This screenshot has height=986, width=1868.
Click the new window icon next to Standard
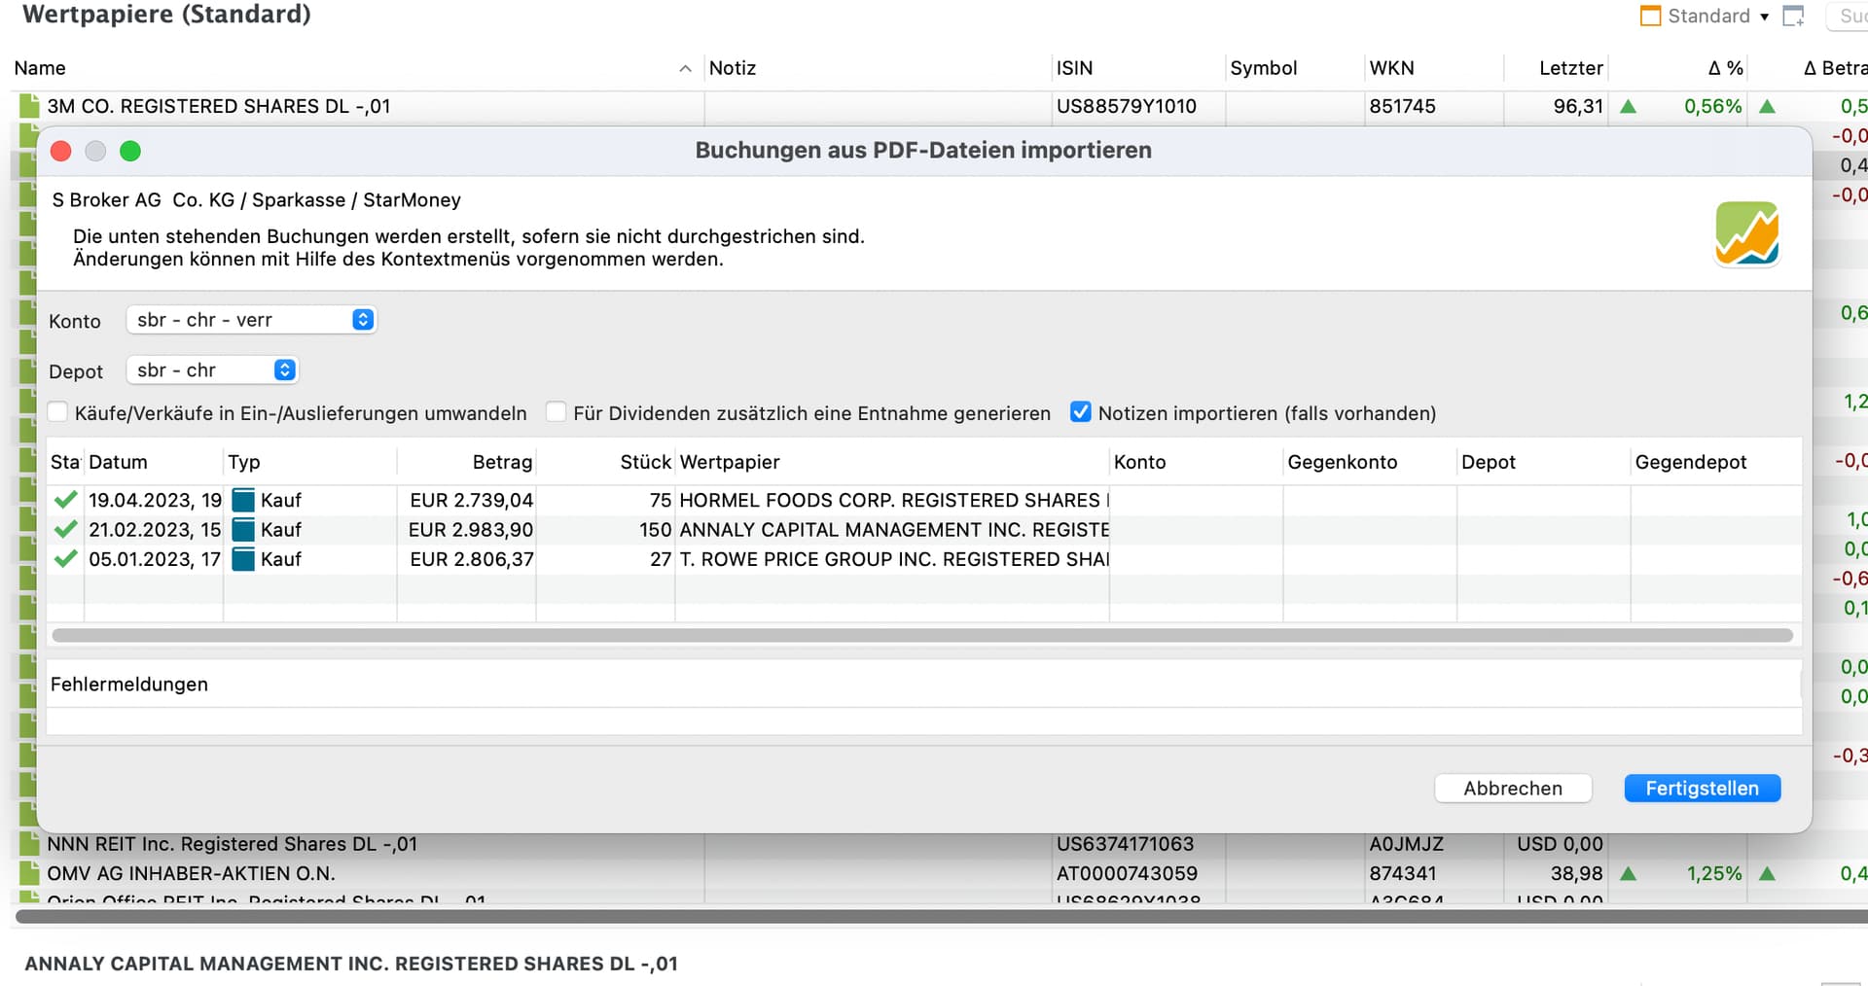tap(1793, 16)
